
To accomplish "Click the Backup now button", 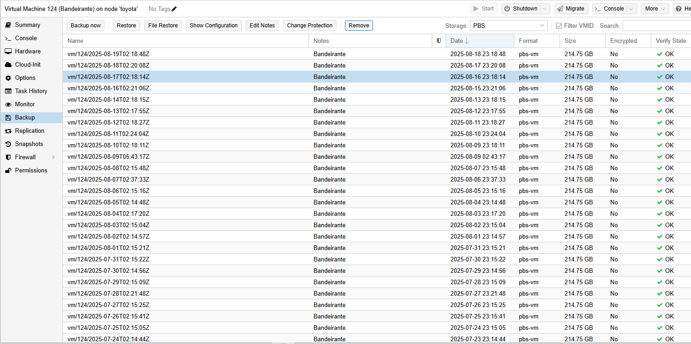I will tap(85, 26).
